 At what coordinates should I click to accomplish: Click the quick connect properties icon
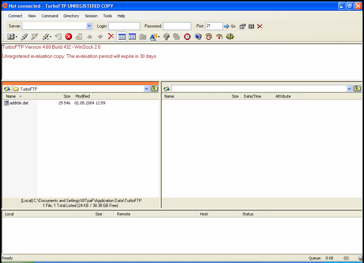tap(243, 26)
